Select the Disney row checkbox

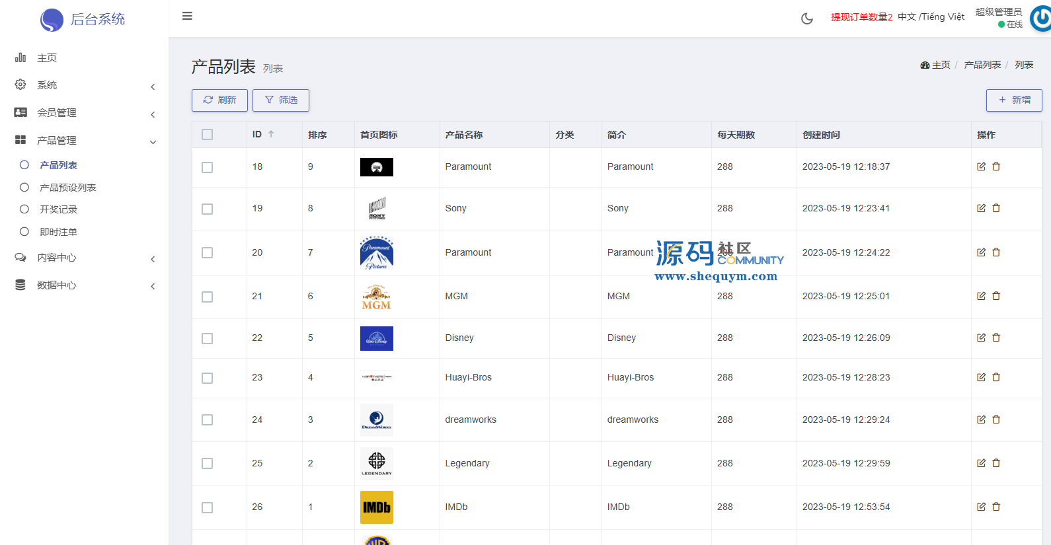[x=208, y=339]
